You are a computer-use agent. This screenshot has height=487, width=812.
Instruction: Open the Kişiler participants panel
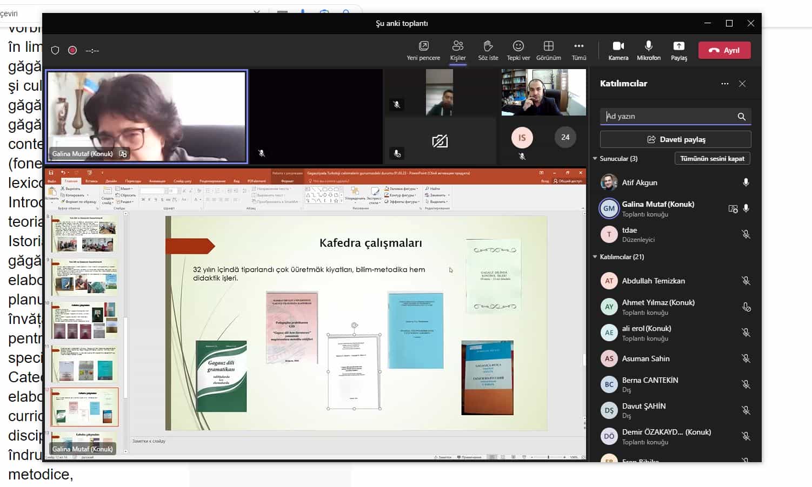pyautogui.click(x=458, y=46)
